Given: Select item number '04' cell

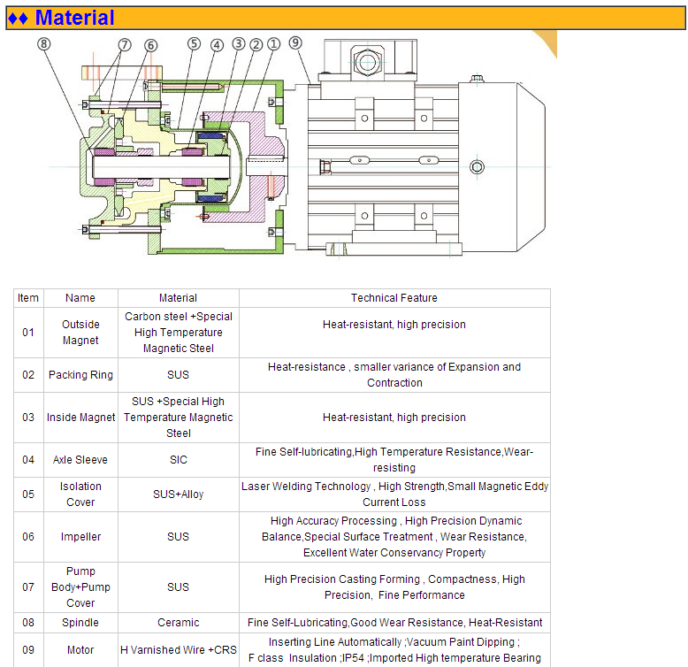Looking at the screenshot, I should (x=28, y=459).
